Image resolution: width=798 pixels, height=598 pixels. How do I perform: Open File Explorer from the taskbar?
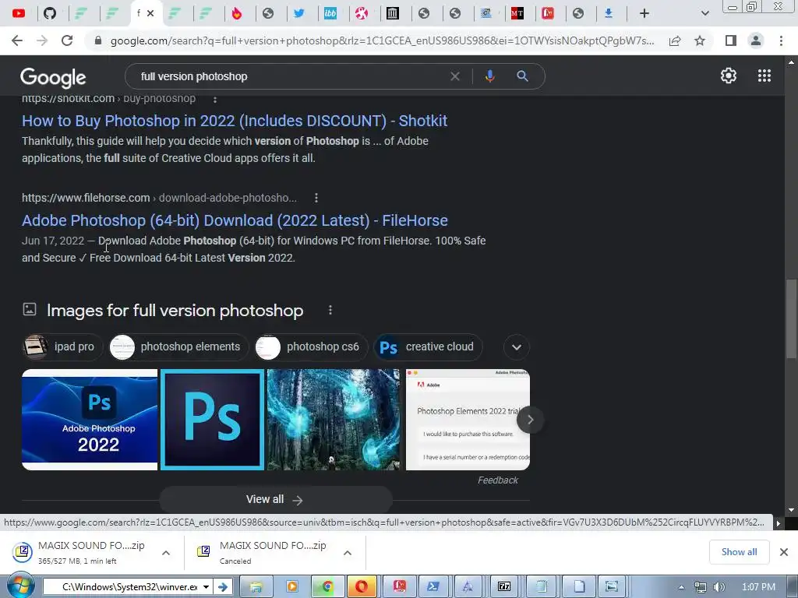(256, 587)
